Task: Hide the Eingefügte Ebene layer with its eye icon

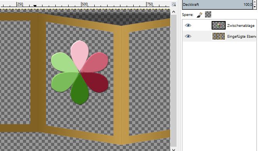Action: [188, 36]
